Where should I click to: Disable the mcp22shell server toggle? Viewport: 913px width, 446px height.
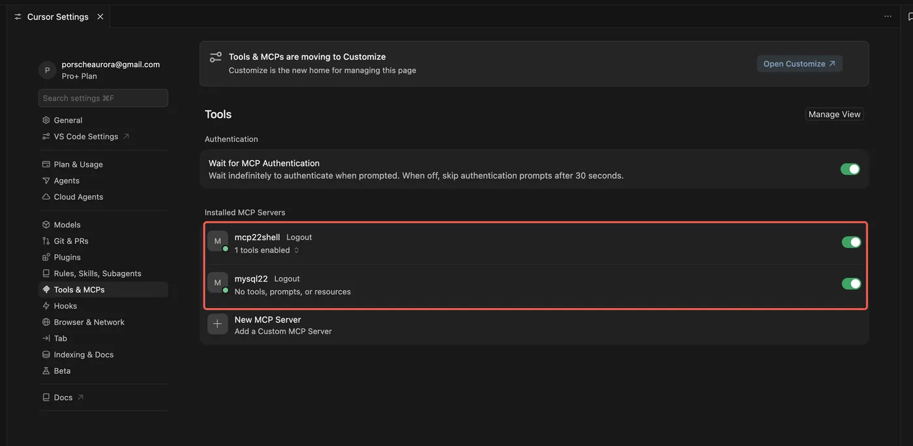tap(851, 242)
